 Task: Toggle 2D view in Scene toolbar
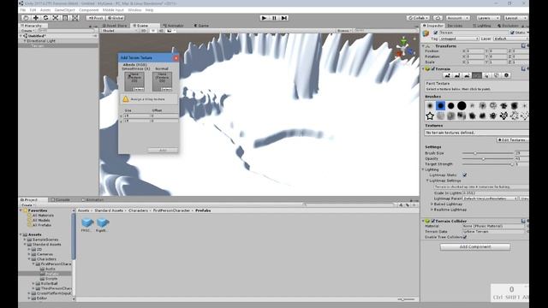pyautogui.click(x=143, y=31)
